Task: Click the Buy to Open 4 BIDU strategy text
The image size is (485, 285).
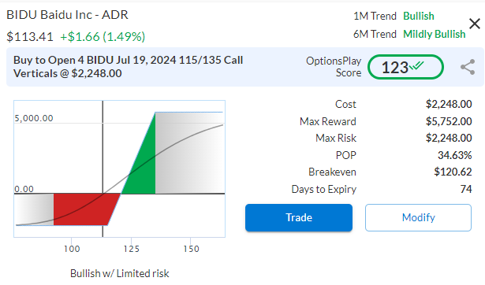Action: click(128, 67)
